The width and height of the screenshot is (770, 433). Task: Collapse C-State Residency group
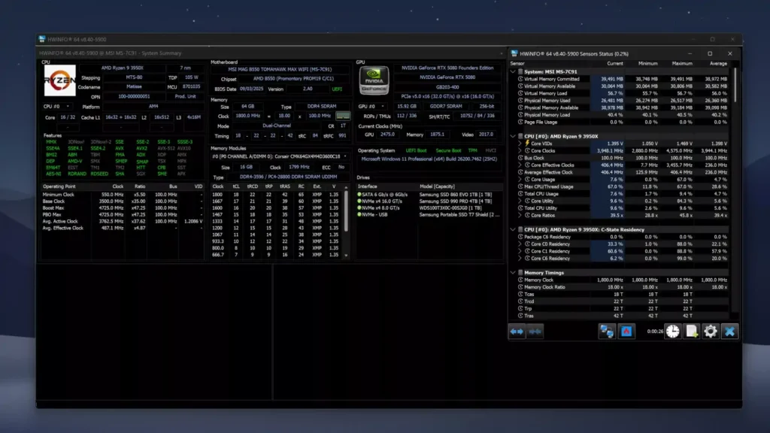point(513,230)
